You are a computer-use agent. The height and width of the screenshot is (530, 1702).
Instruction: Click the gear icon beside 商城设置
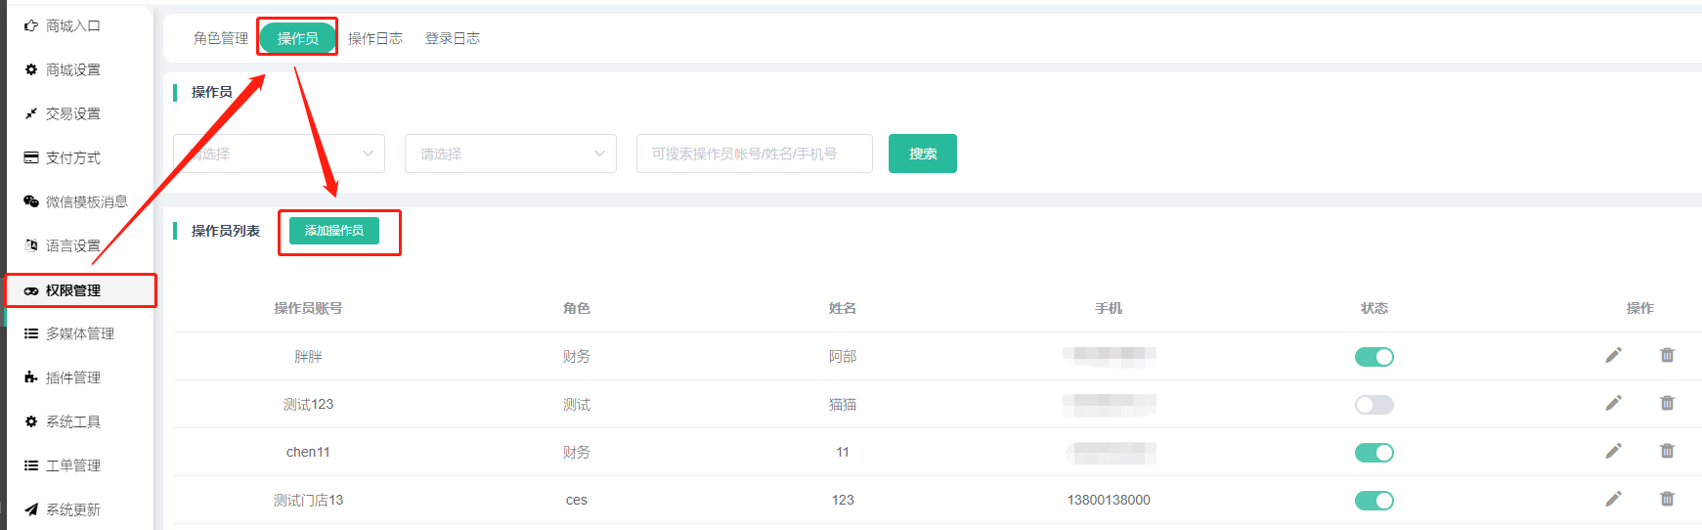[x=31, y=69]
